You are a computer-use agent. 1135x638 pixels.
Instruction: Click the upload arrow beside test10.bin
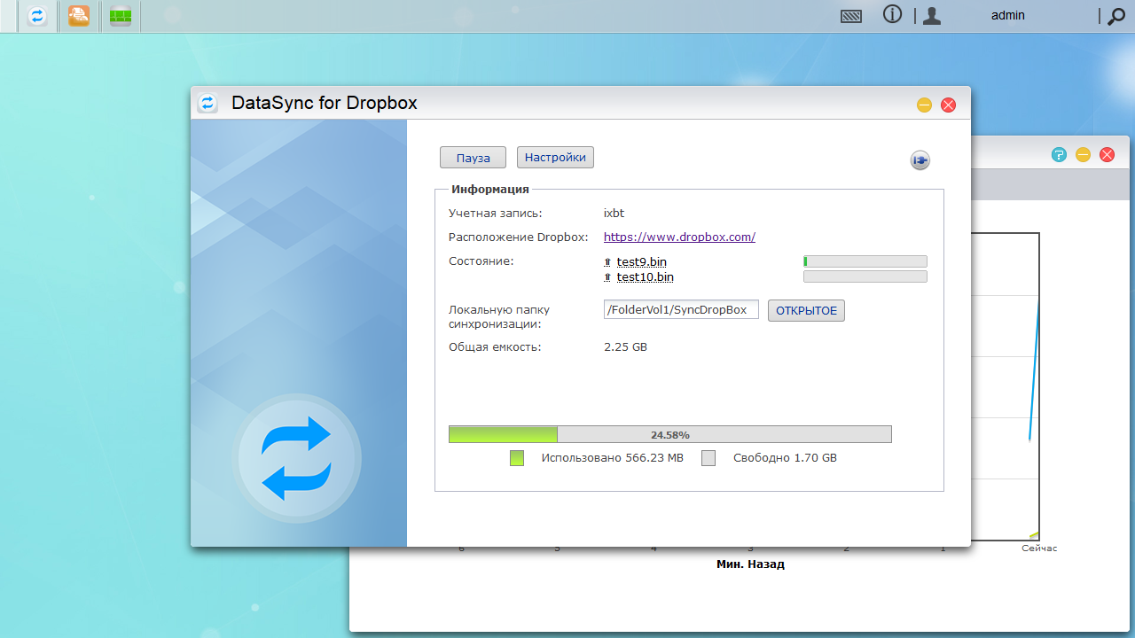607,277
